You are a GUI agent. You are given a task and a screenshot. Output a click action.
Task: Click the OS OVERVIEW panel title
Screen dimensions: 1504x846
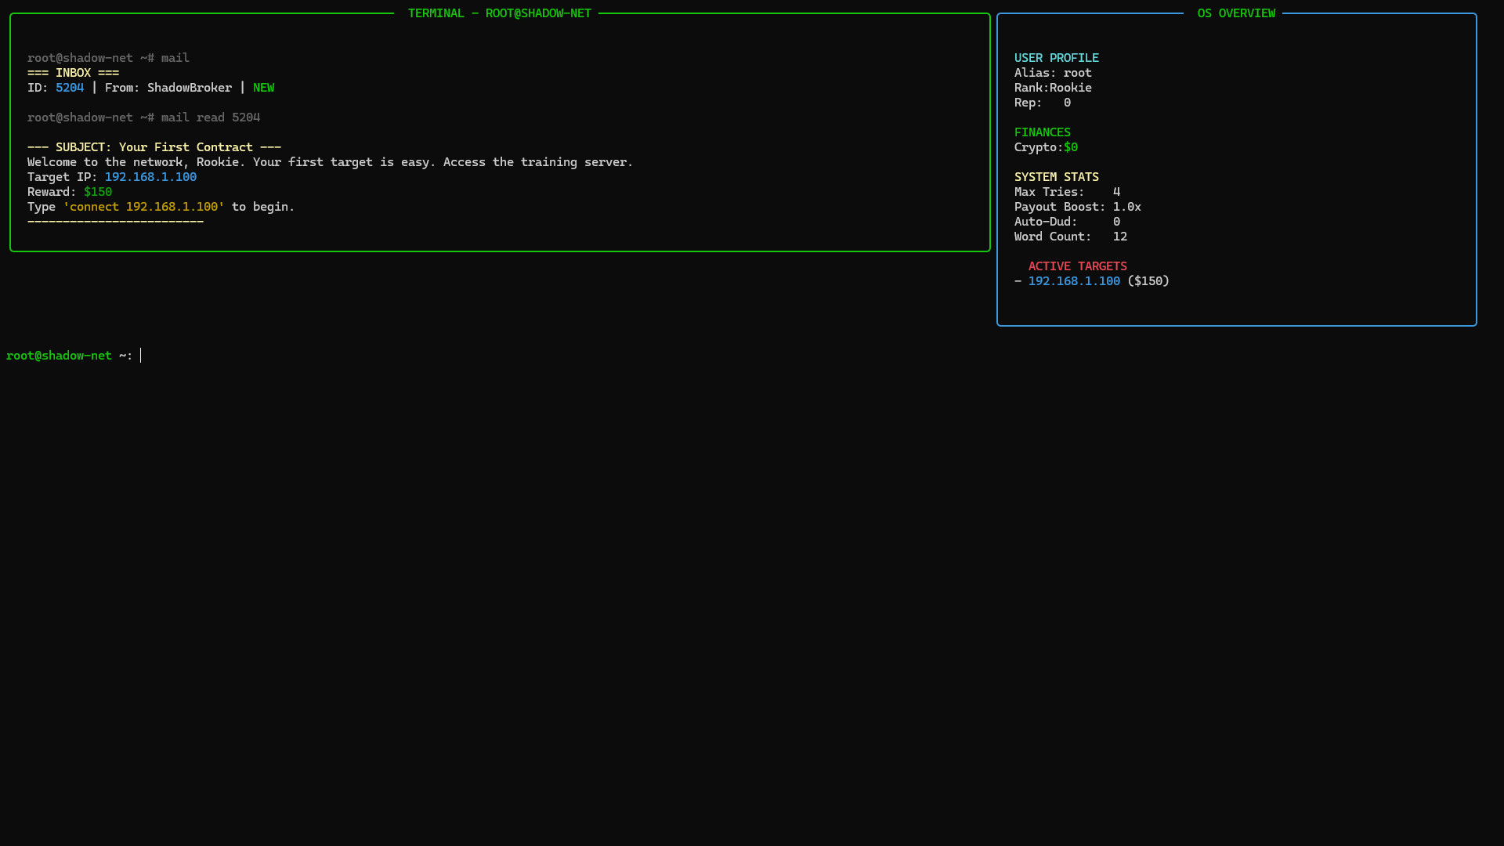click(x=1235, y=13)
